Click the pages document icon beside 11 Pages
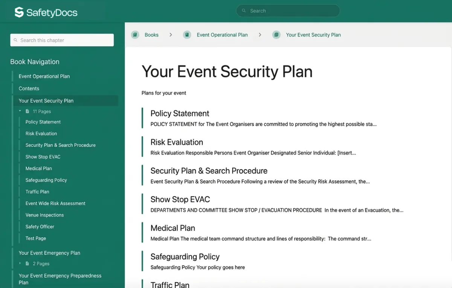452x288 pixels. (27, 111)
